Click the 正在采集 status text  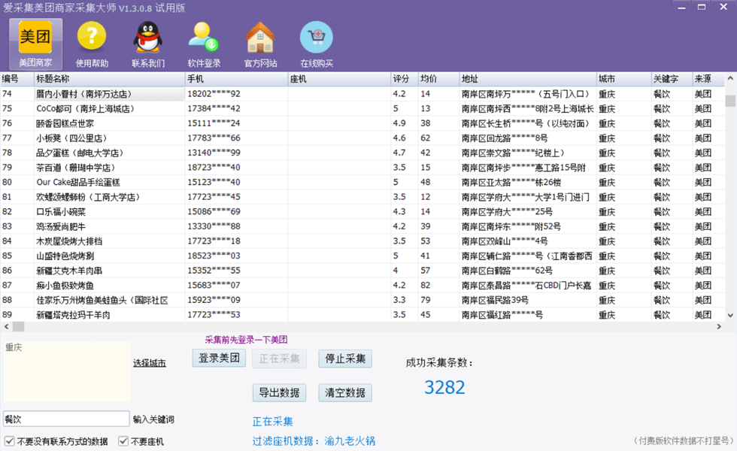[272, 422]
